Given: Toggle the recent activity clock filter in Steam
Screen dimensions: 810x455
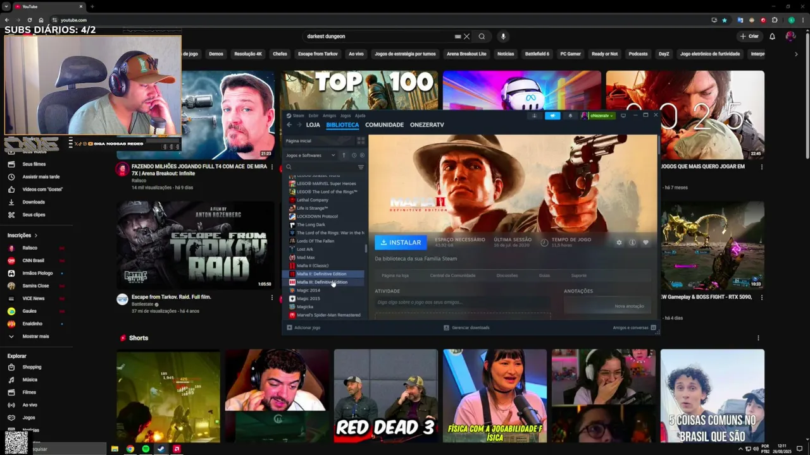Looking at the screenshot, I should tap(354, 155).
